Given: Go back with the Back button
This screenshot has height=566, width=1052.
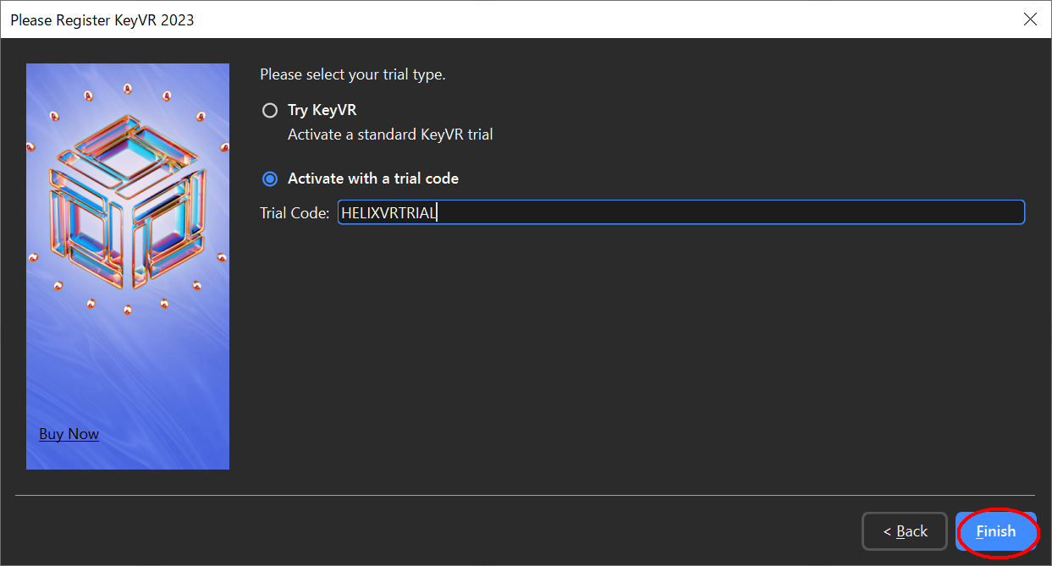Looking at the screenshot, I should [905, 531].
